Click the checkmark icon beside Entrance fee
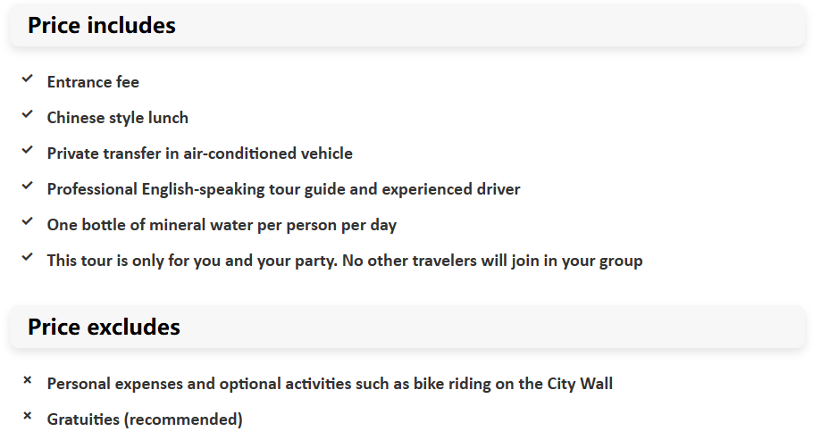Image resolution: width=821 pixels, height=440 pixels. pyautogui.click(x=27, y=79)
